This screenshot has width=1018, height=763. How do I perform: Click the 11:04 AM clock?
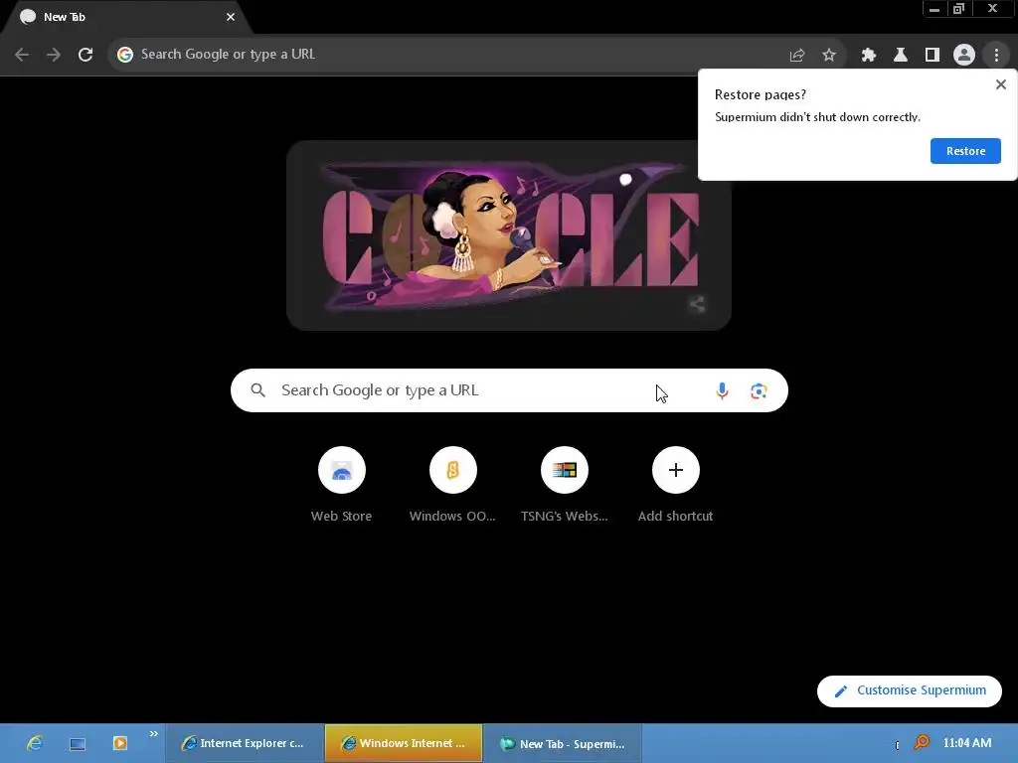[966, 743]
